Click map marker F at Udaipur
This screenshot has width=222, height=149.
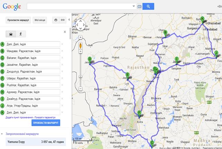(139, 114)
